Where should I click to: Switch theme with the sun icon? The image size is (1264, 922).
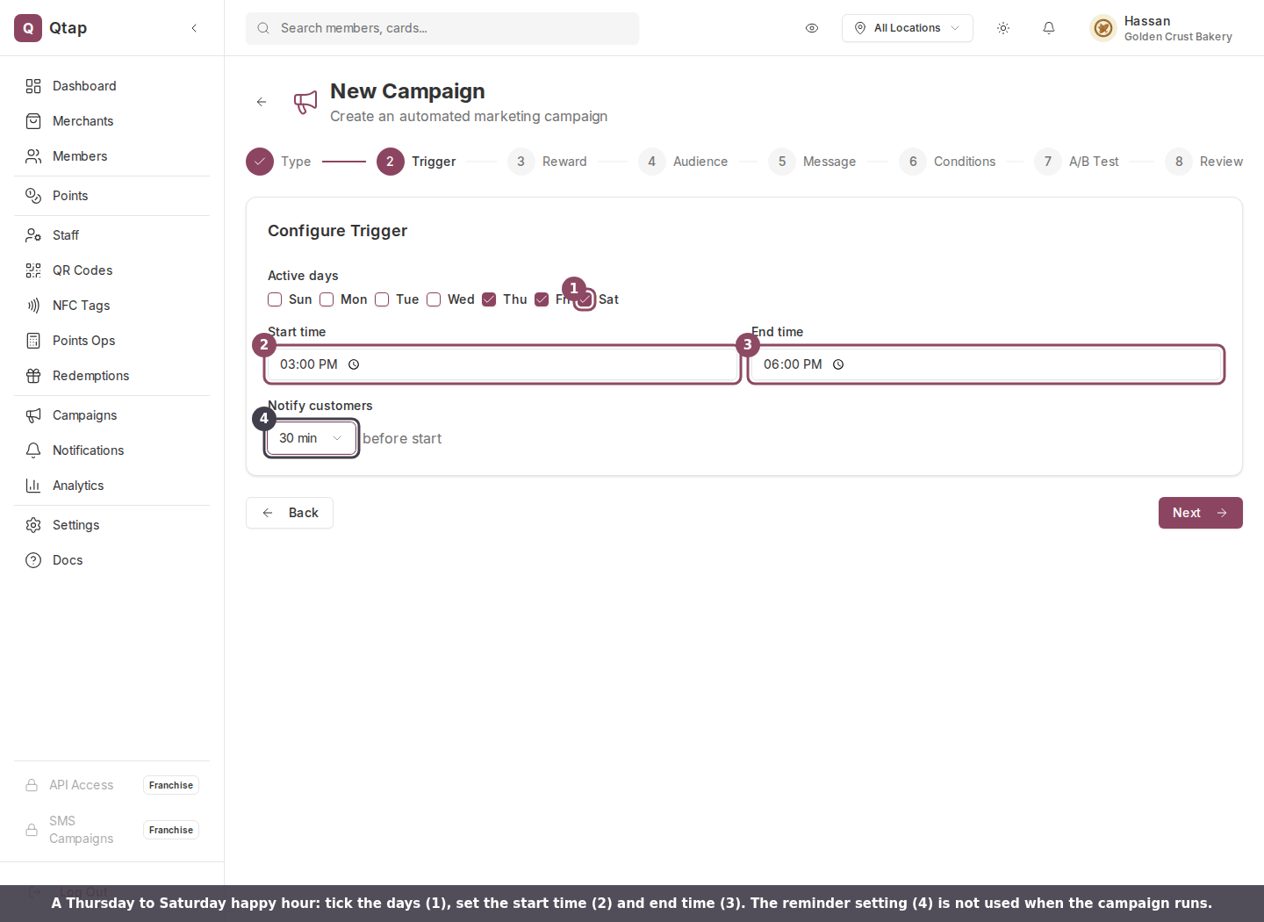(x=1003, y=28)
